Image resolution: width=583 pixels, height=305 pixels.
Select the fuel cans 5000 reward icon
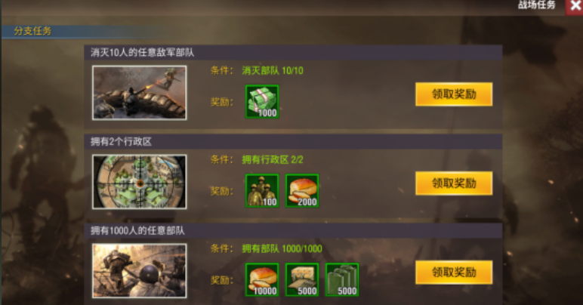click(x=342, y=280)
